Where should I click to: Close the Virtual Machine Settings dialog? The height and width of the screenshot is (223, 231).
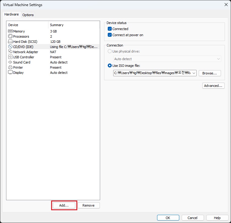[226, 5]
